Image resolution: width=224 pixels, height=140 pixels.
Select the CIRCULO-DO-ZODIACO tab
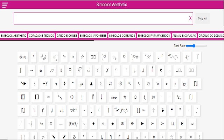click(211, 36)
